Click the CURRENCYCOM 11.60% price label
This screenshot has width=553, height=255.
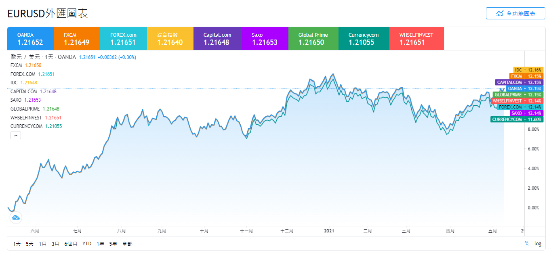click(517, 119)
